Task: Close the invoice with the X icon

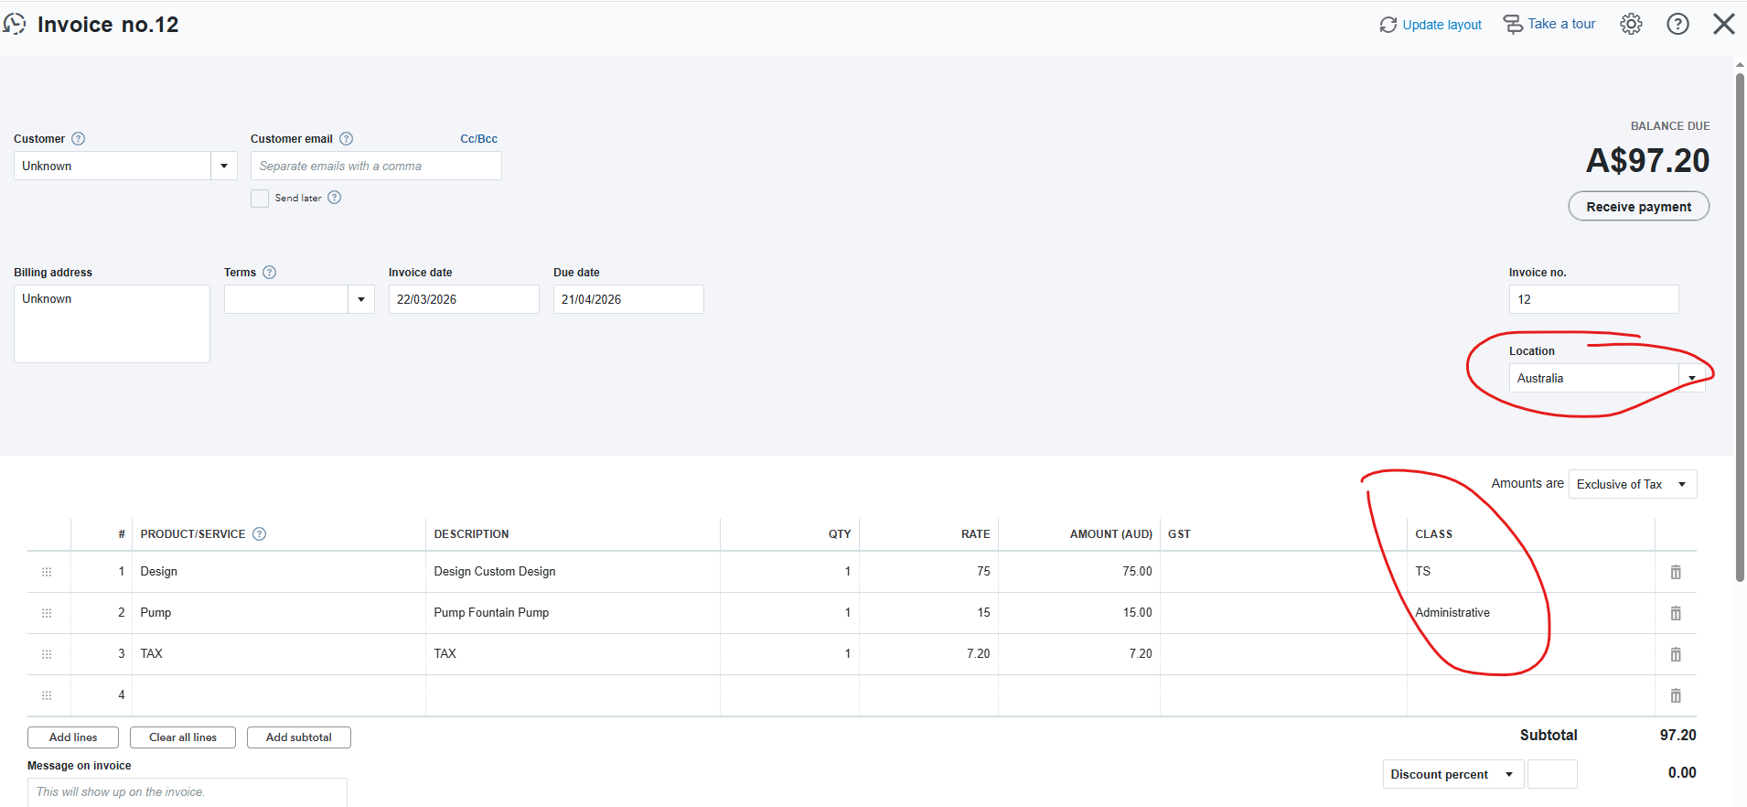Action: (x=1724, y=24)
